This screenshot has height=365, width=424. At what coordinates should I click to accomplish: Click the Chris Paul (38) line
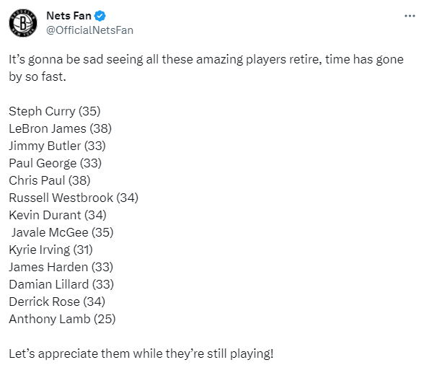(x=50, y=180)
